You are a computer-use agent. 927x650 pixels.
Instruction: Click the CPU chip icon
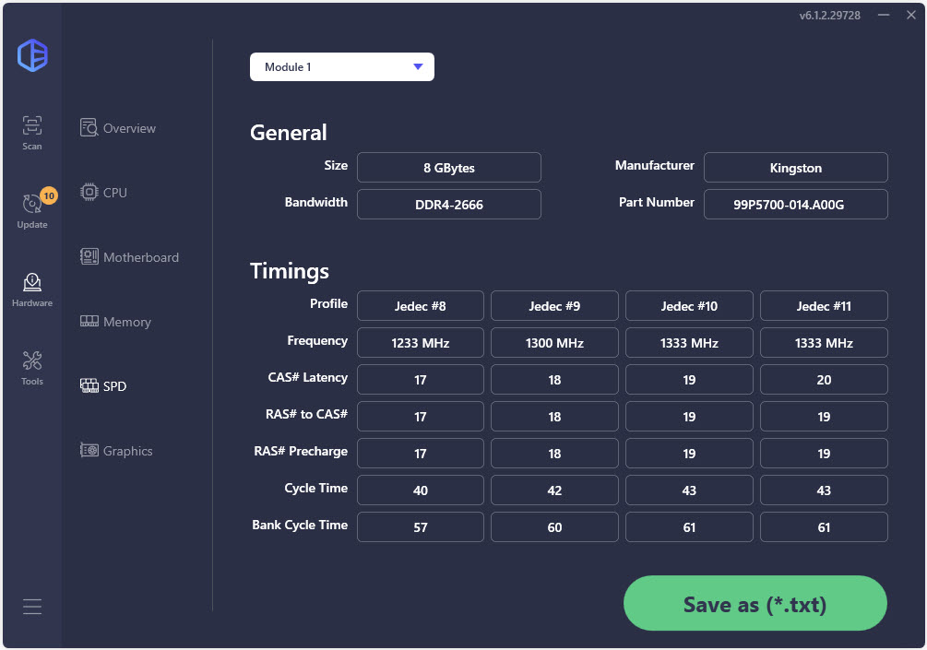point(89,193)
